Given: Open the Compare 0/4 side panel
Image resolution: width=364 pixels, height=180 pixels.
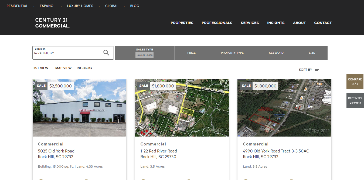Looking at the screenshot, I should click(x=355, y=81).
